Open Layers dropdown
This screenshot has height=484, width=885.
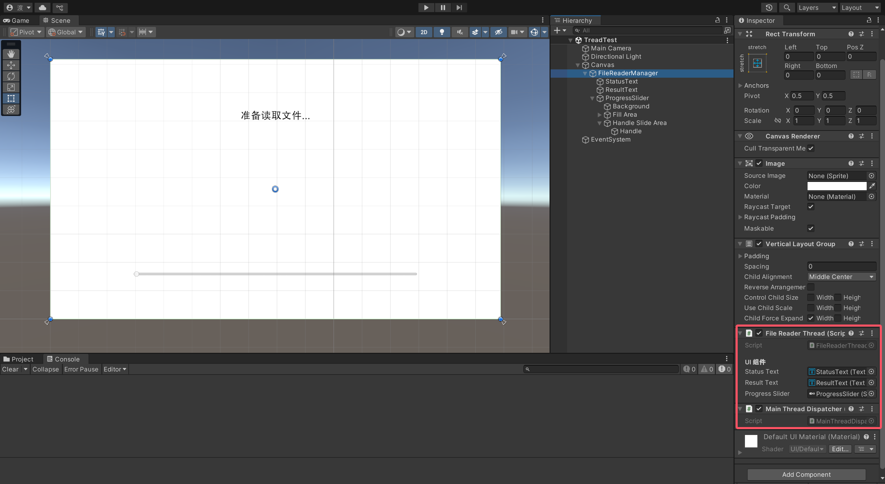coord(817,8)
